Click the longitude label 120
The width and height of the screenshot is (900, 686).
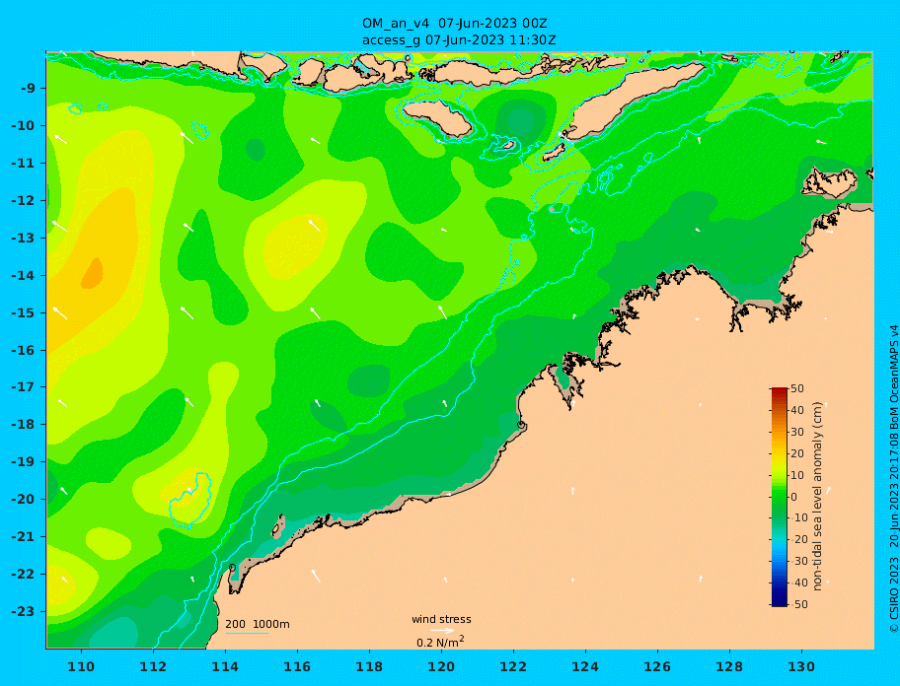pyautogui.click(x=441, y=666)
